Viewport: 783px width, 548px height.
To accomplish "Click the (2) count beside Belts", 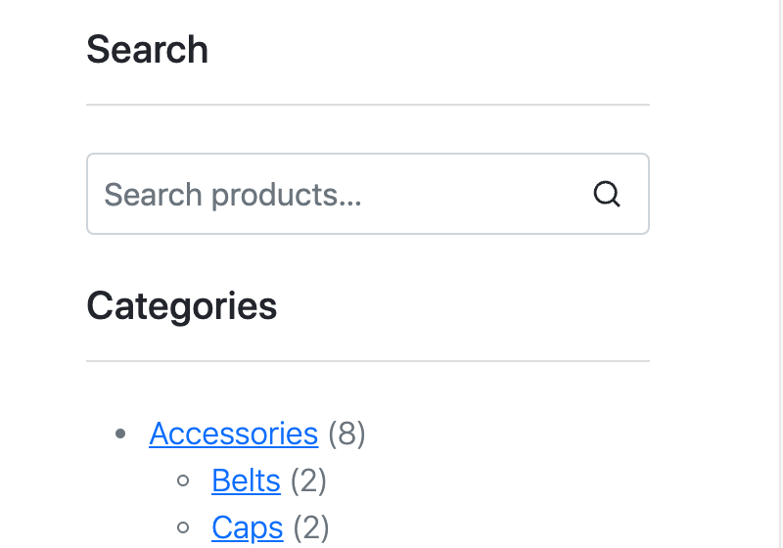I will click(x=308, y=480).
